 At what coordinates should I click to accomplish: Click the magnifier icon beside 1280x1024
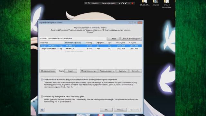89,3
